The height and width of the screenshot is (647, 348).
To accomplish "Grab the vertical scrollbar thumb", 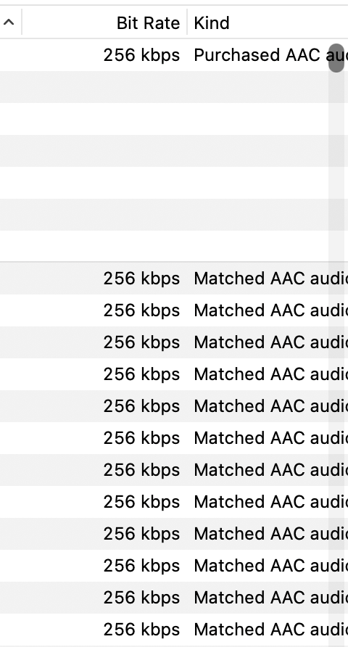I will (x=336, y=58).
